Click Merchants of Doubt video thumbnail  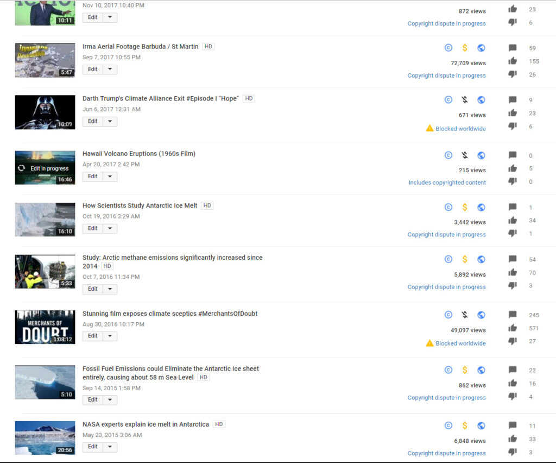(45, 327)
